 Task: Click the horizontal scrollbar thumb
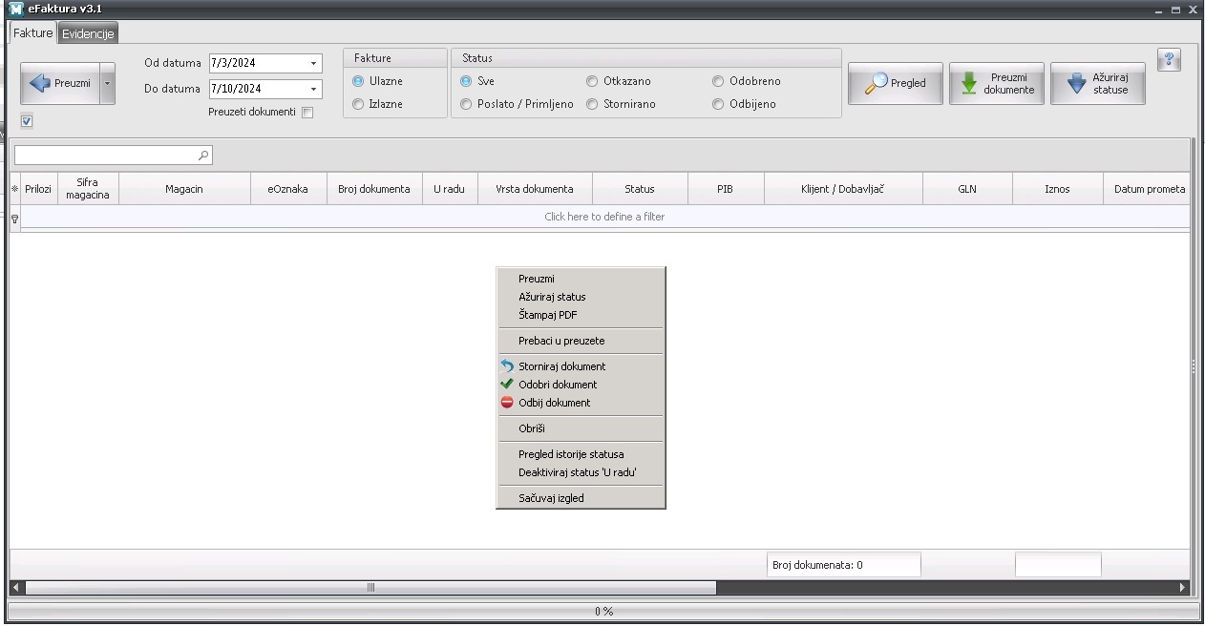point(370,588)
